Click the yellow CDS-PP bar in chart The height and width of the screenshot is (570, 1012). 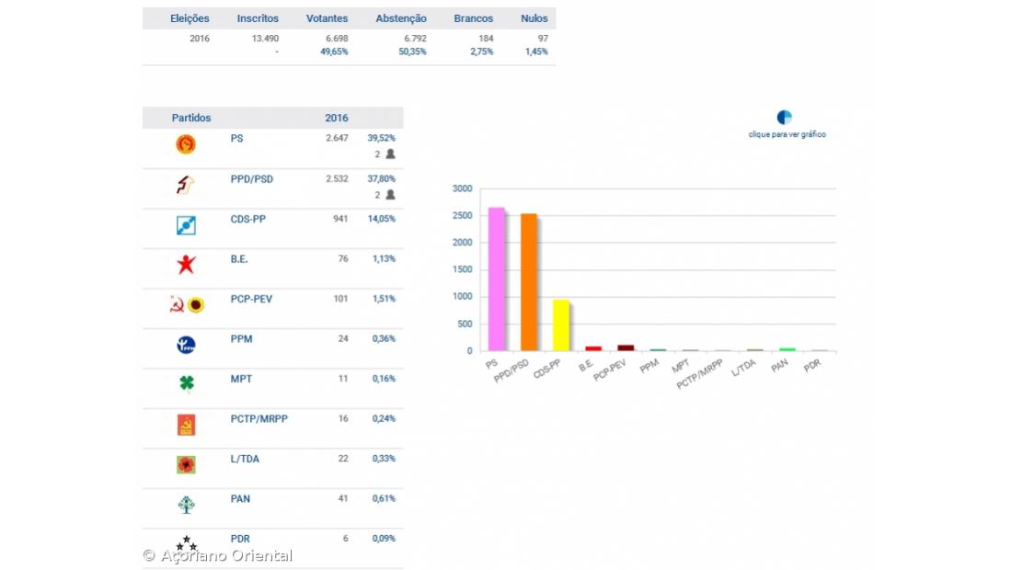pos(561,325)
